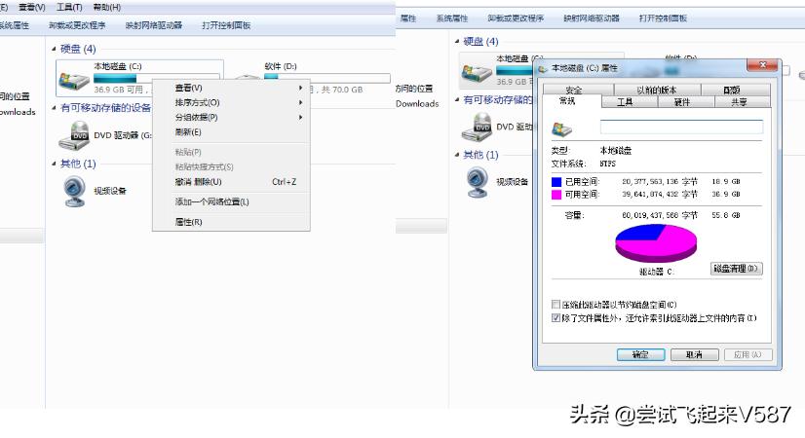Toggle 压缩此驱动器以节约磁盘空间 checkbox
Viewport: 805px width, 438px height.
tap(556, 304)
